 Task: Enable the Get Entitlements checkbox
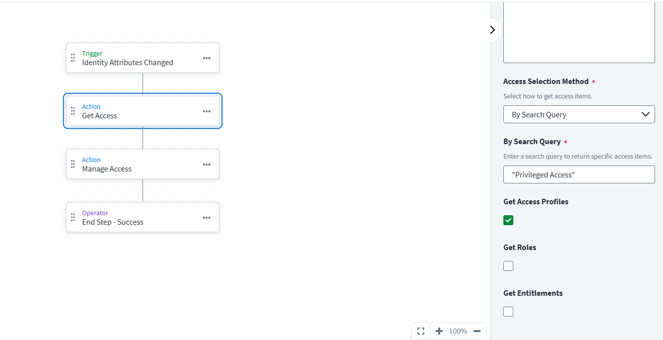pyautogui.click(x=508, y=312)
